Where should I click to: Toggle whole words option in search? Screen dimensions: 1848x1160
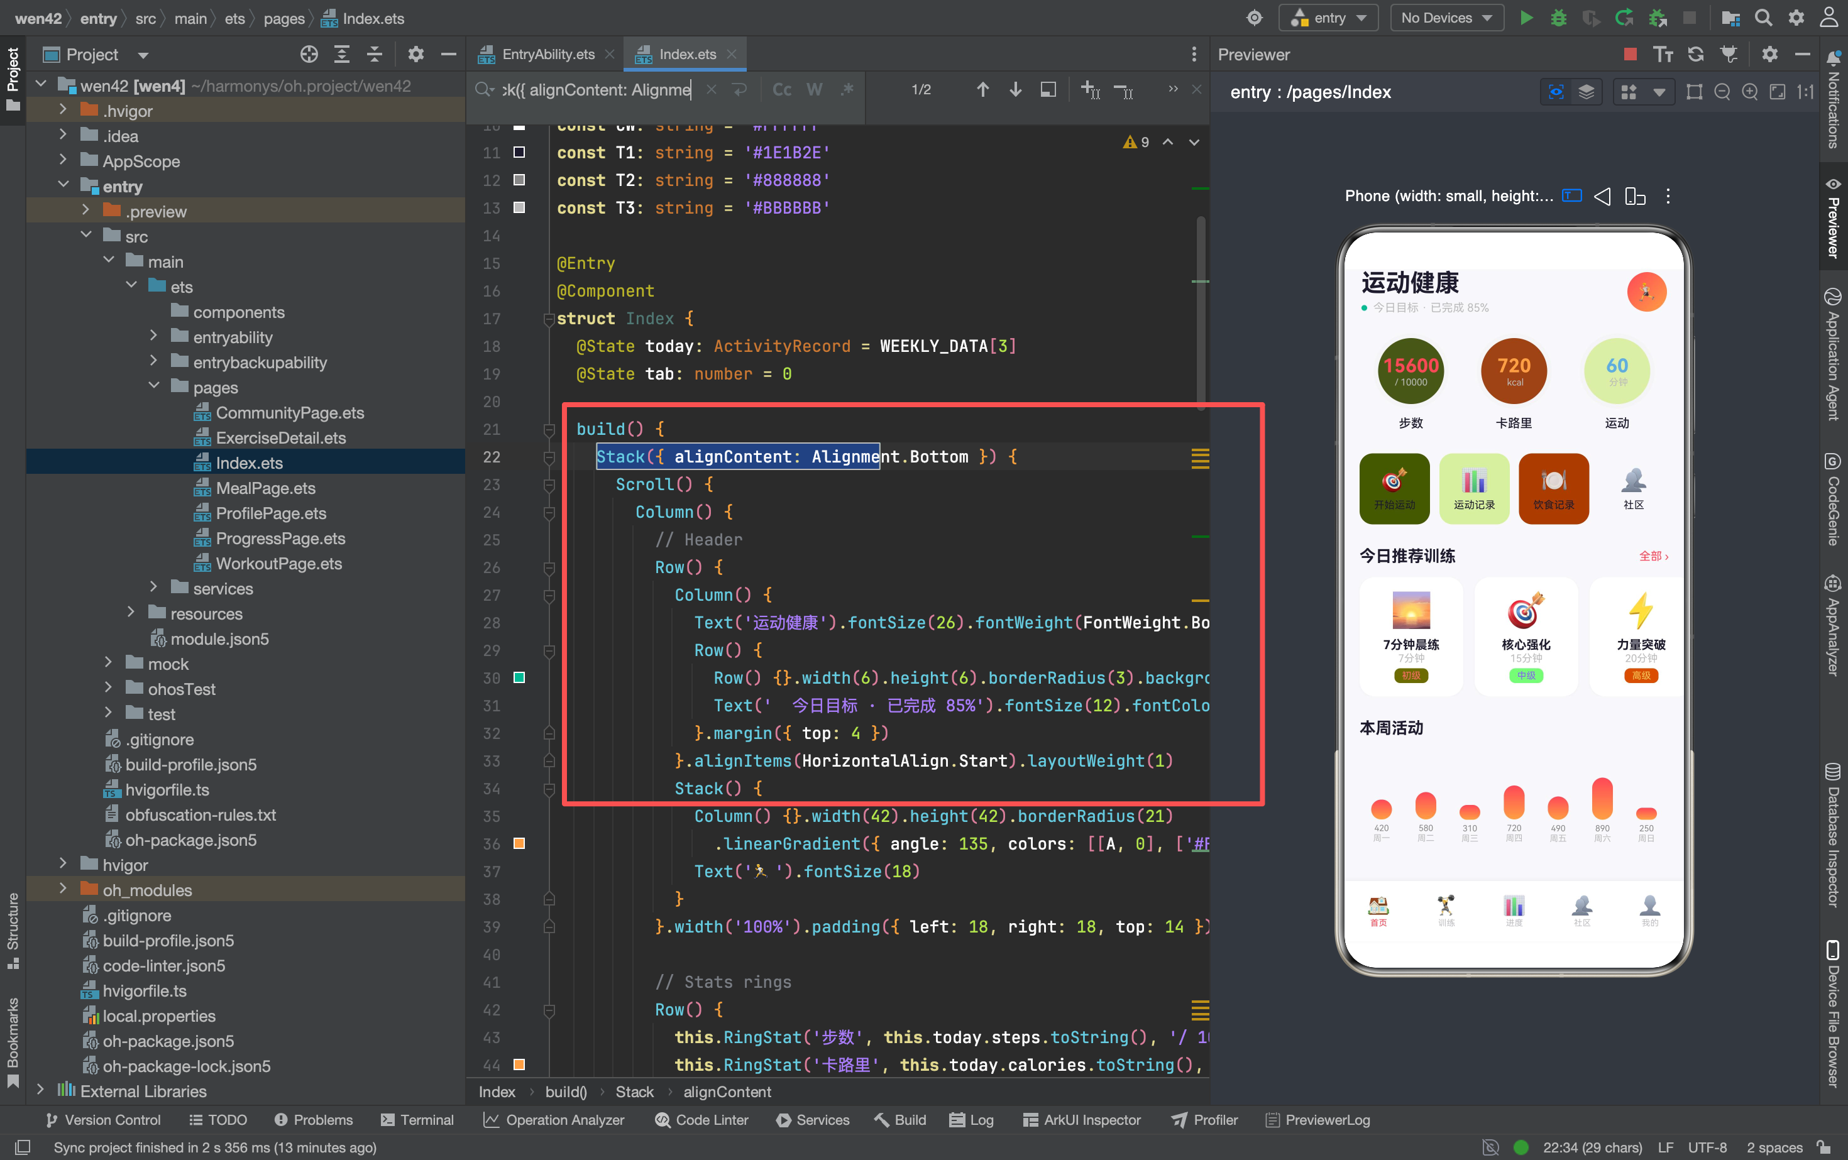coord(814,90)
